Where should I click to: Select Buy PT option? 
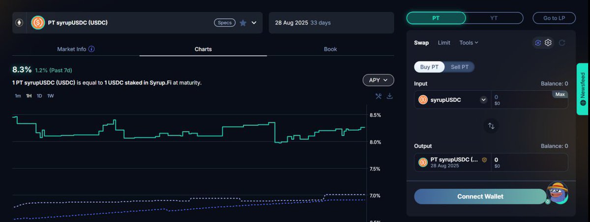point(429,67)
